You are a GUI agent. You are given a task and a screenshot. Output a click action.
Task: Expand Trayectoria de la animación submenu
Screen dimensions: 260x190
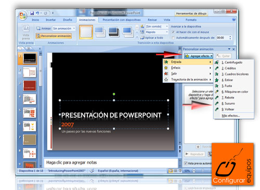pos(188,80)
